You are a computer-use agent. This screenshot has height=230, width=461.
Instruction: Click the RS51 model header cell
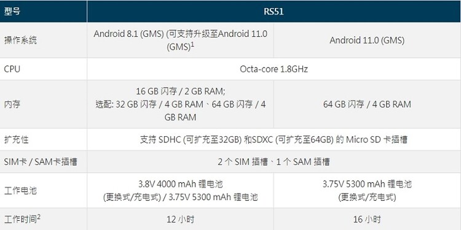(274, 12)
